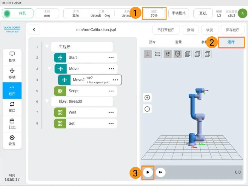Image resolution: width=248 pixels, height=186 pixels.
Task: Select the MoveJ wp0 node row
Action: [x=90, y=80]
